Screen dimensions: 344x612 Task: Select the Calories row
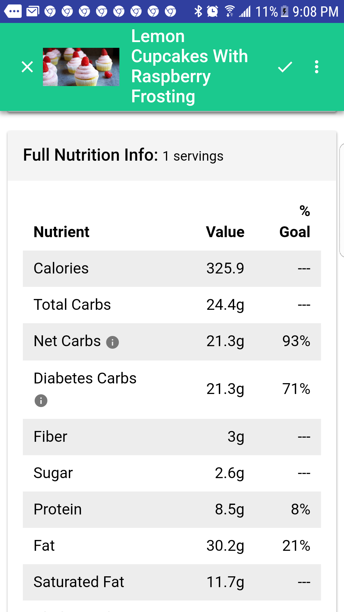point(172,268)
